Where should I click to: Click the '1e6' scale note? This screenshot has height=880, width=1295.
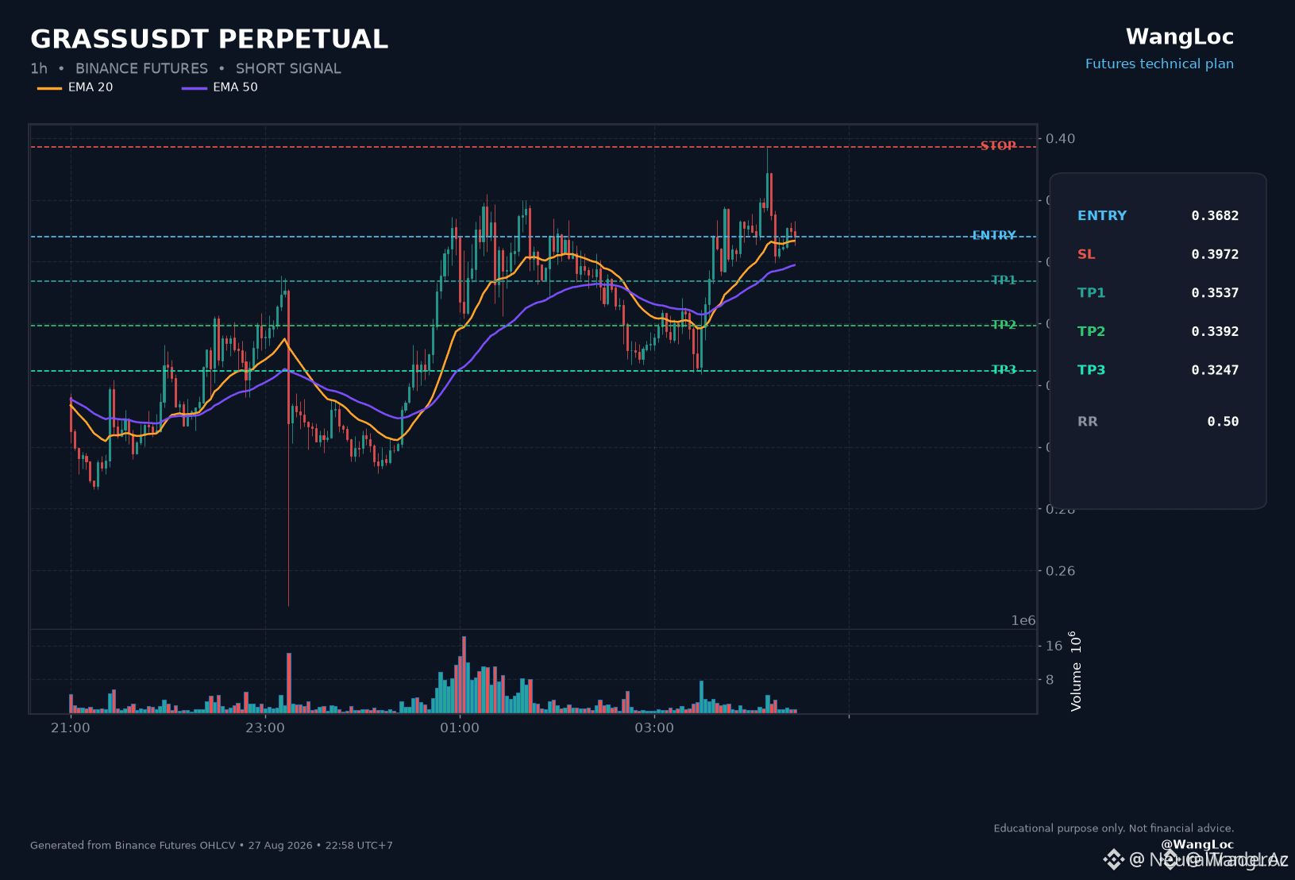click(1023, 621)
